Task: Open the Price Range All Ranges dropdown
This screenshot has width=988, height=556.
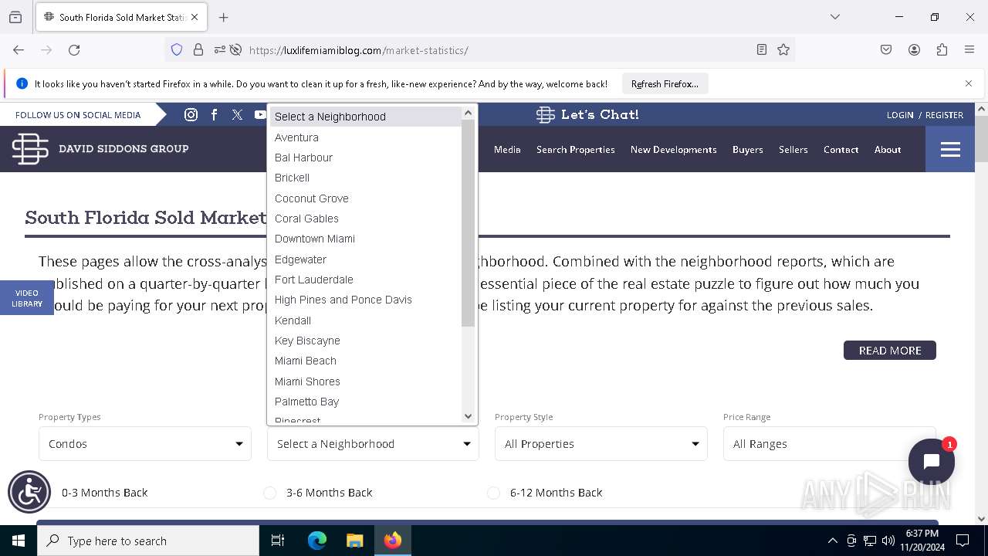Action: [x=829, y=444]
